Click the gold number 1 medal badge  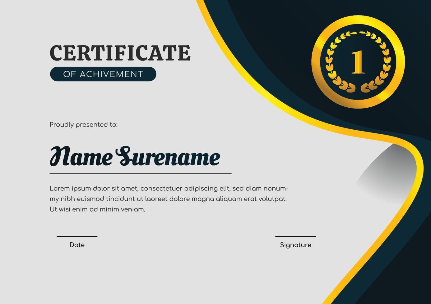(358, 62)
